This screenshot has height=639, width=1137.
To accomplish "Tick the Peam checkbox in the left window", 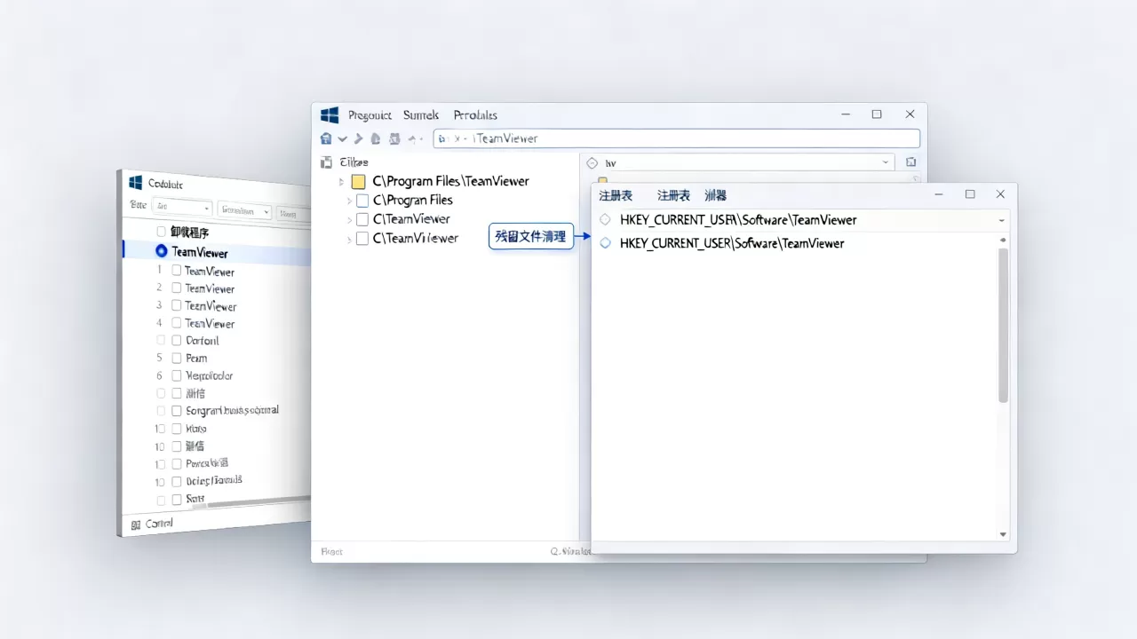I will (x=177, y=358).
